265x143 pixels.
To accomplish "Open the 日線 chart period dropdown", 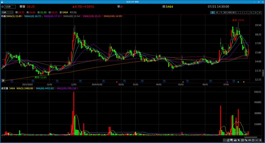I will click(7, 12).
